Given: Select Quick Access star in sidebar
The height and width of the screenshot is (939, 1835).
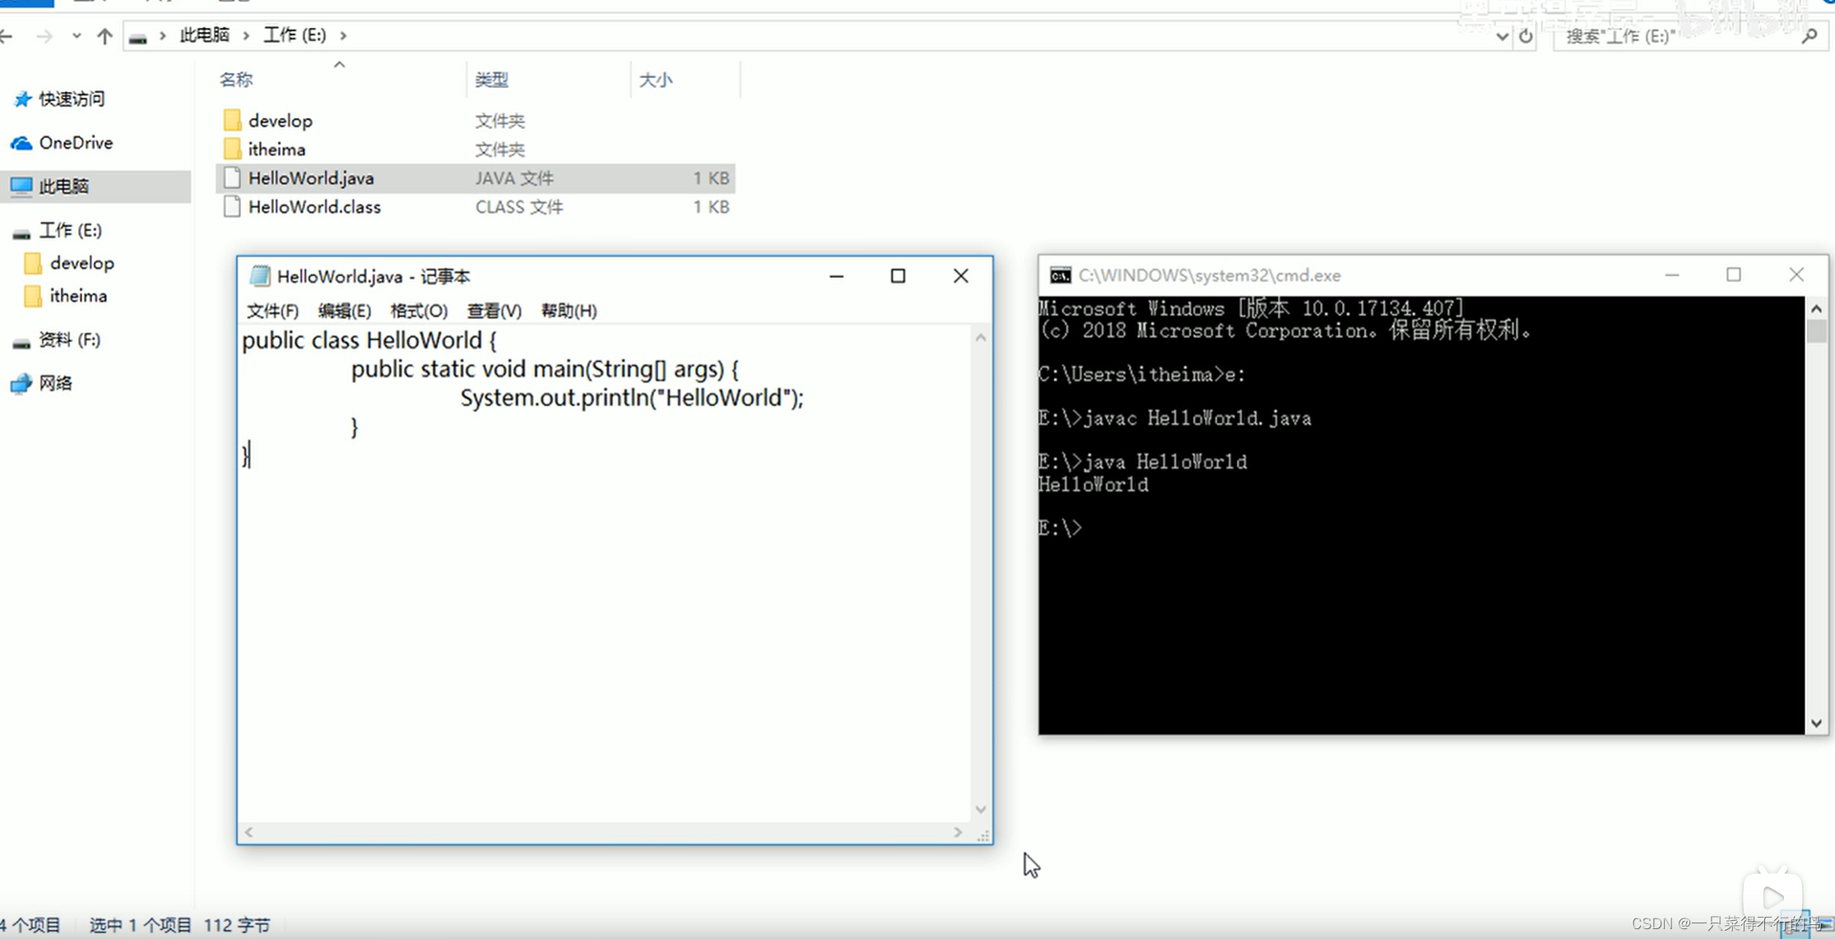Looking at the screenshot, I should pyautogui.click(x=23, y=99).
